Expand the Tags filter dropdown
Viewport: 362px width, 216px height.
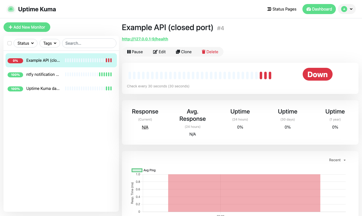(50, 43)
